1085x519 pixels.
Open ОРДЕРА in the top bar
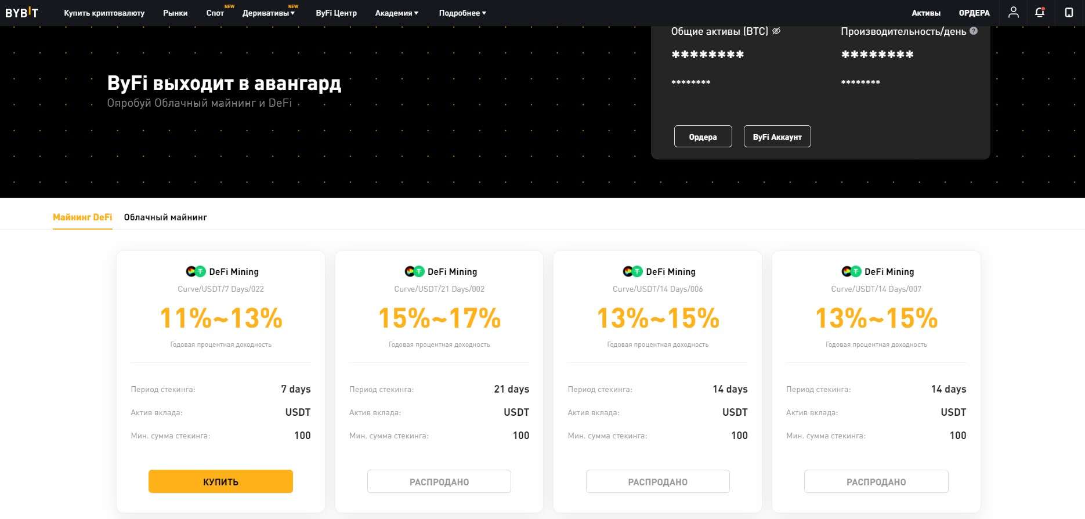[974, 13]
